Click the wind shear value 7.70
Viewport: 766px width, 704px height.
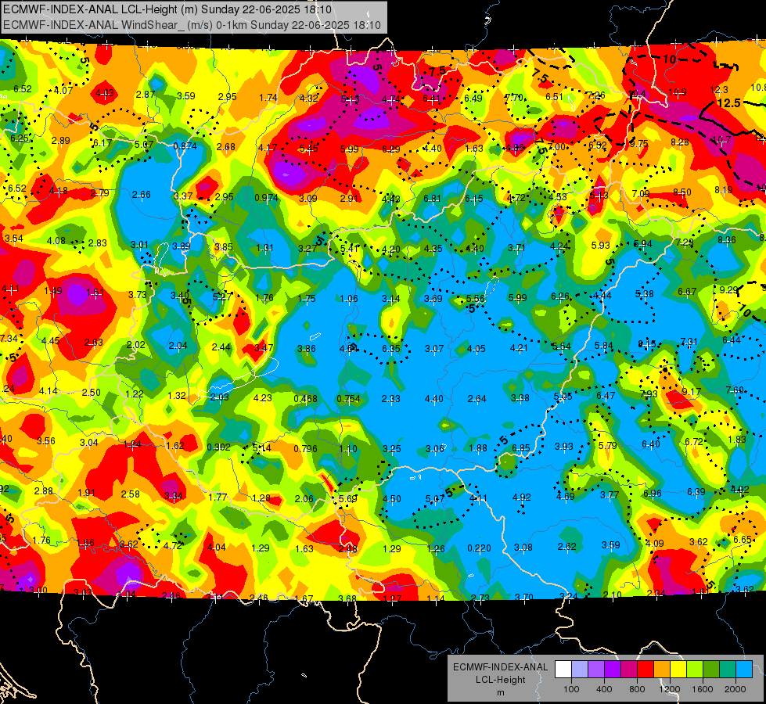[x=514, y=97]
